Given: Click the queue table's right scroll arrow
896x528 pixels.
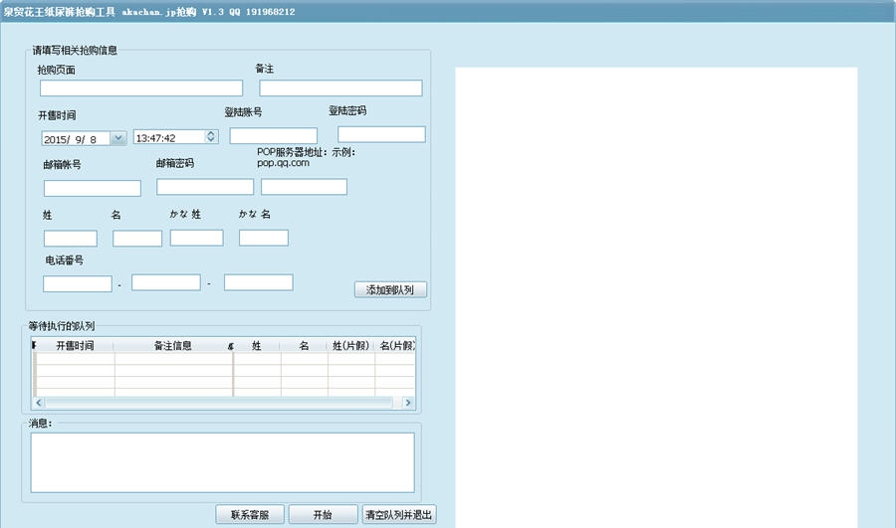Looking at the screenshot, I should 408,403.
